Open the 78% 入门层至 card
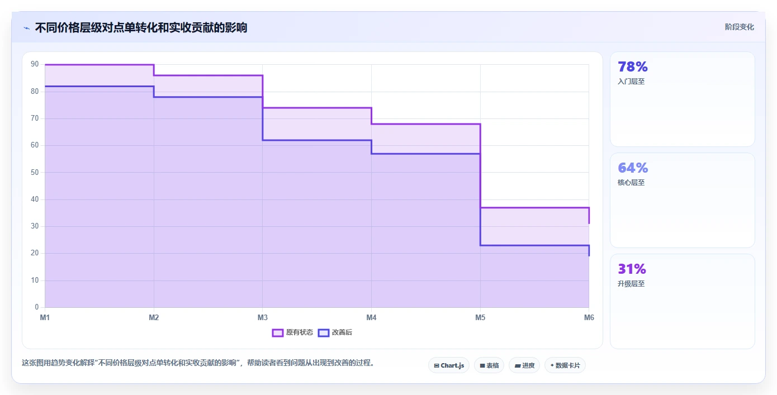This screenshot has width=777, height=395. (x=682, y=99)
